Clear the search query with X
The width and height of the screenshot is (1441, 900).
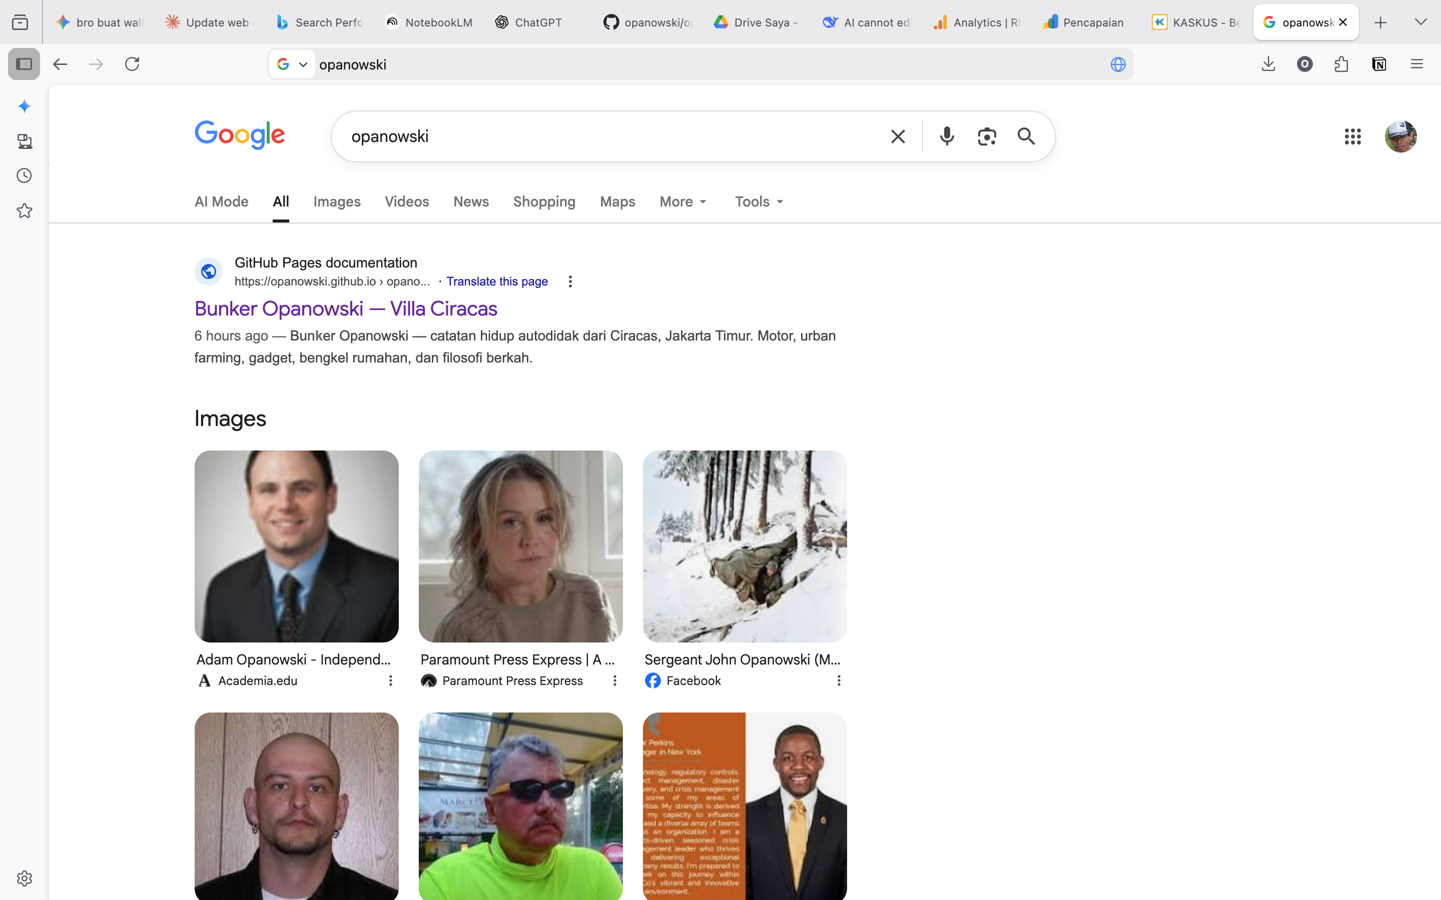point(897,136)
